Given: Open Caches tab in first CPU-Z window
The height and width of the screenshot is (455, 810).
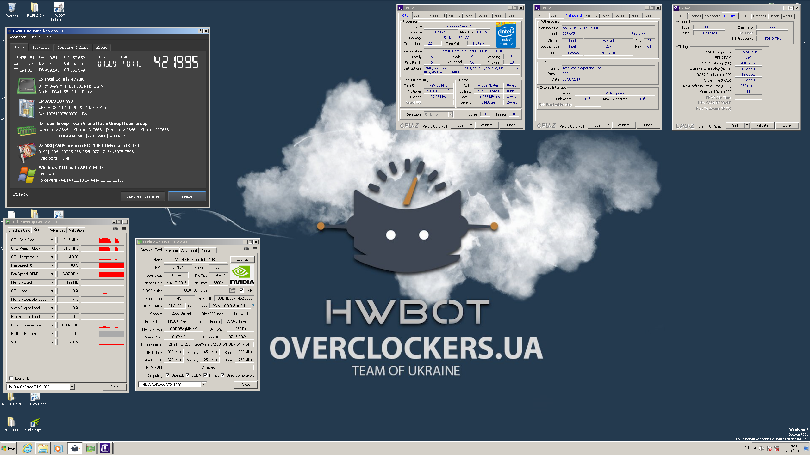Looking at the screenshot, I should (x=419, y=16).
